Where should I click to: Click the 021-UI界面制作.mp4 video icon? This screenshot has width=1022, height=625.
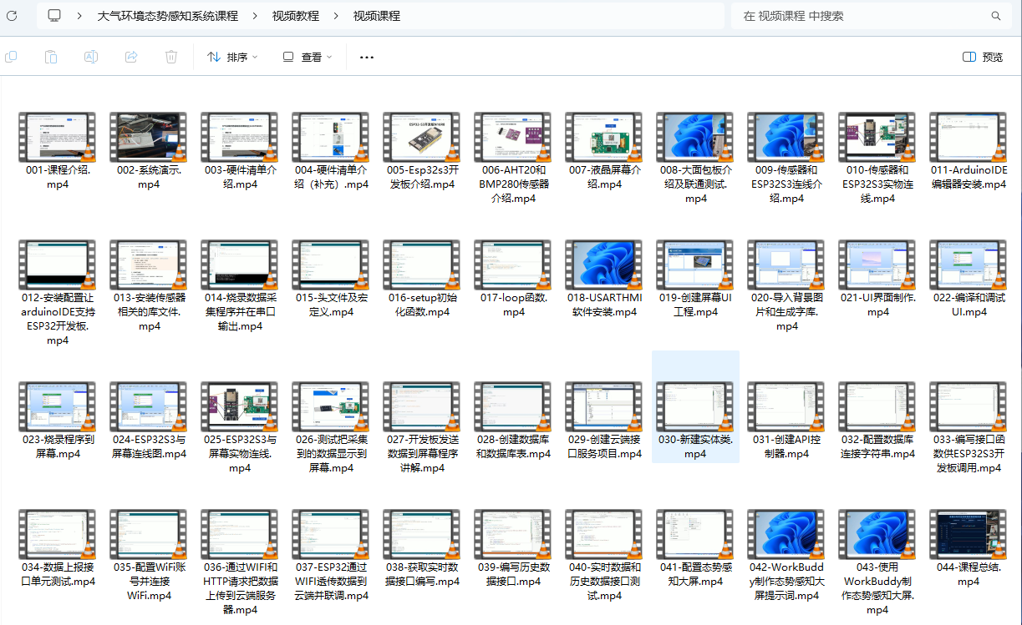[x=877, y=264]
